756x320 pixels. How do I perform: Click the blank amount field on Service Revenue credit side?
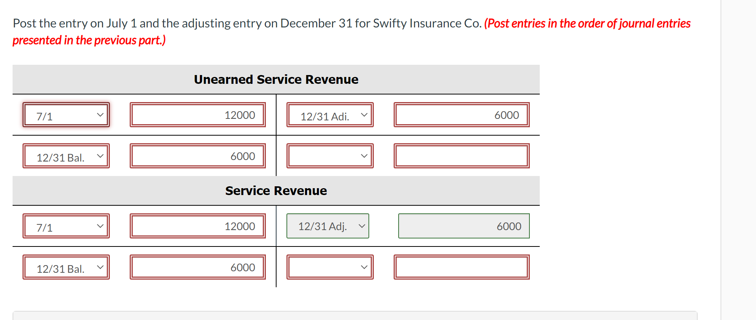point(462,267)
